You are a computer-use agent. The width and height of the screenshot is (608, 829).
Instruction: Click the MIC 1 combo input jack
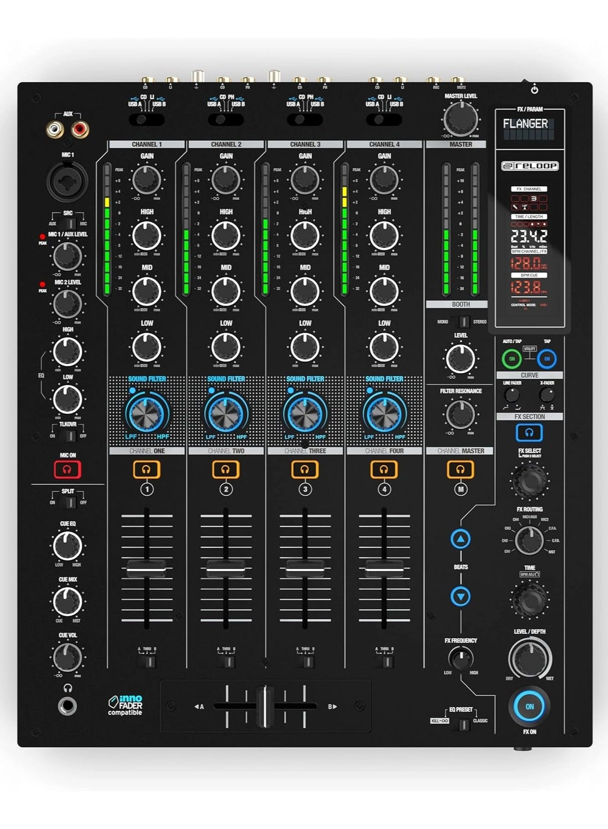pyautogui.click(x=67, y=181)
